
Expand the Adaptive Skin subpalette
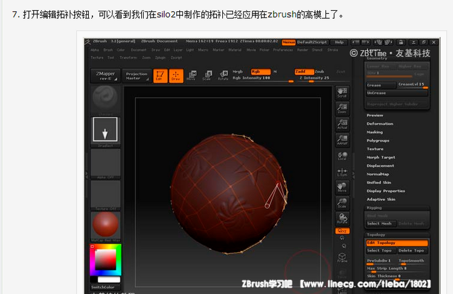[x=381, y=199]
